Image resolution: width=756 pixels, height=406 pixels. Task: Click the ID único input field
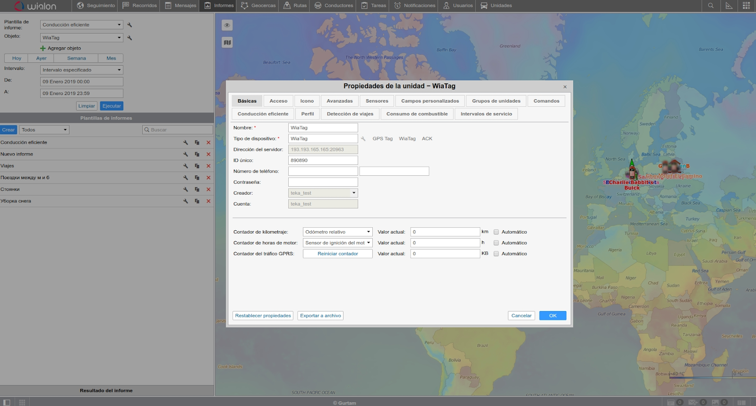[x=323, y=160]
